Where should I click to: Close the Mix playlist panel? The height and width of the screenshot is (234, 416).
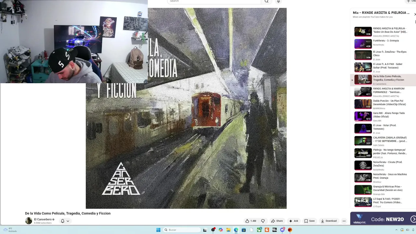pos(415,14)
